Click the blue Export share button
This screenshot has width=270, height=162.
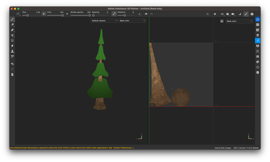point(258,19)
